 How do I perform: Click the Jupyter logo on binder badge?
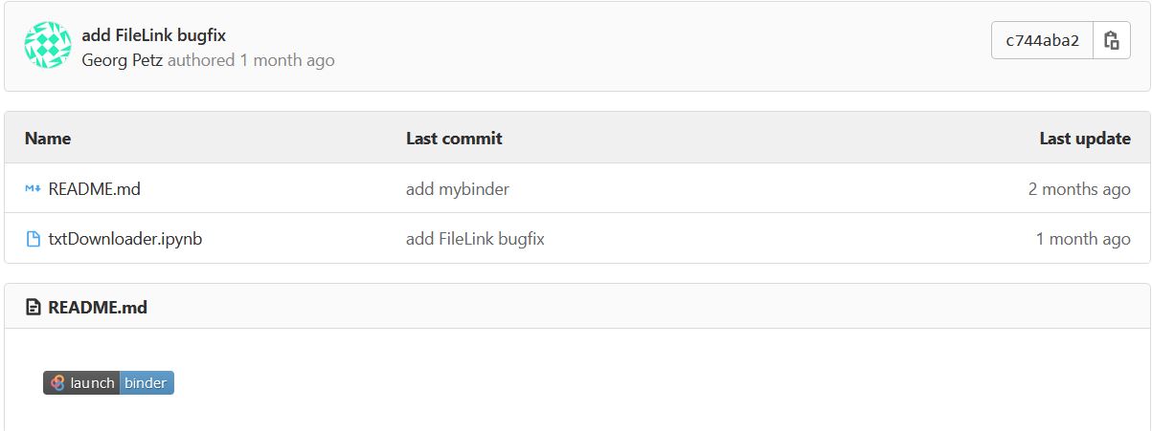(x=57, y=383)
